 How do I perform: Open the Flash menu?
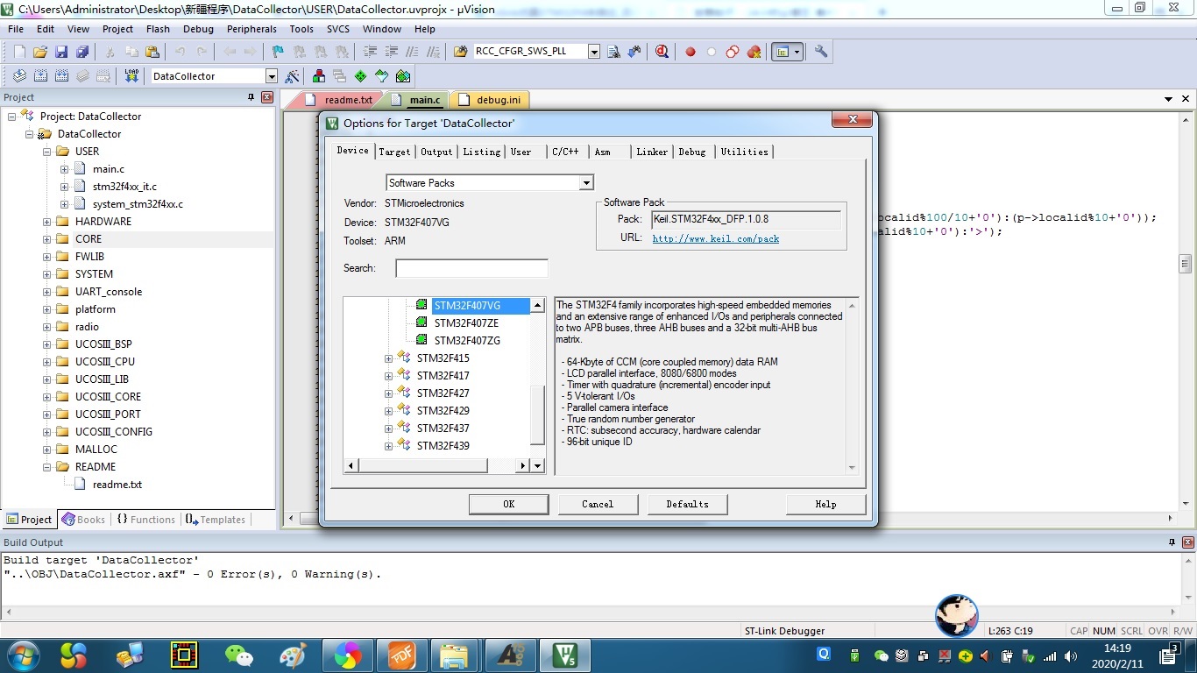(x=158, y=29)
